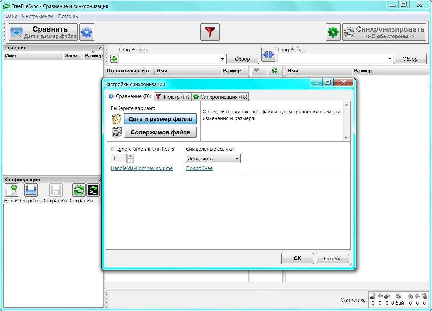Click the camera category column icon
Image resolution: width=432 pixels, height=311 pixels.
click(x=256, y=70)
